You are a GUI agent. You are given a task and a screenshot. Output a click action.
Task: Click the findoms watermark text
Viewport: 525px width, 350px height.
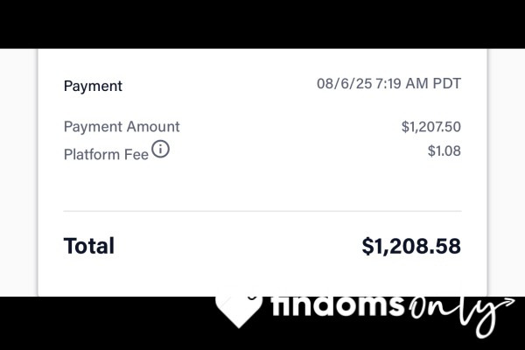pos(338,305)
